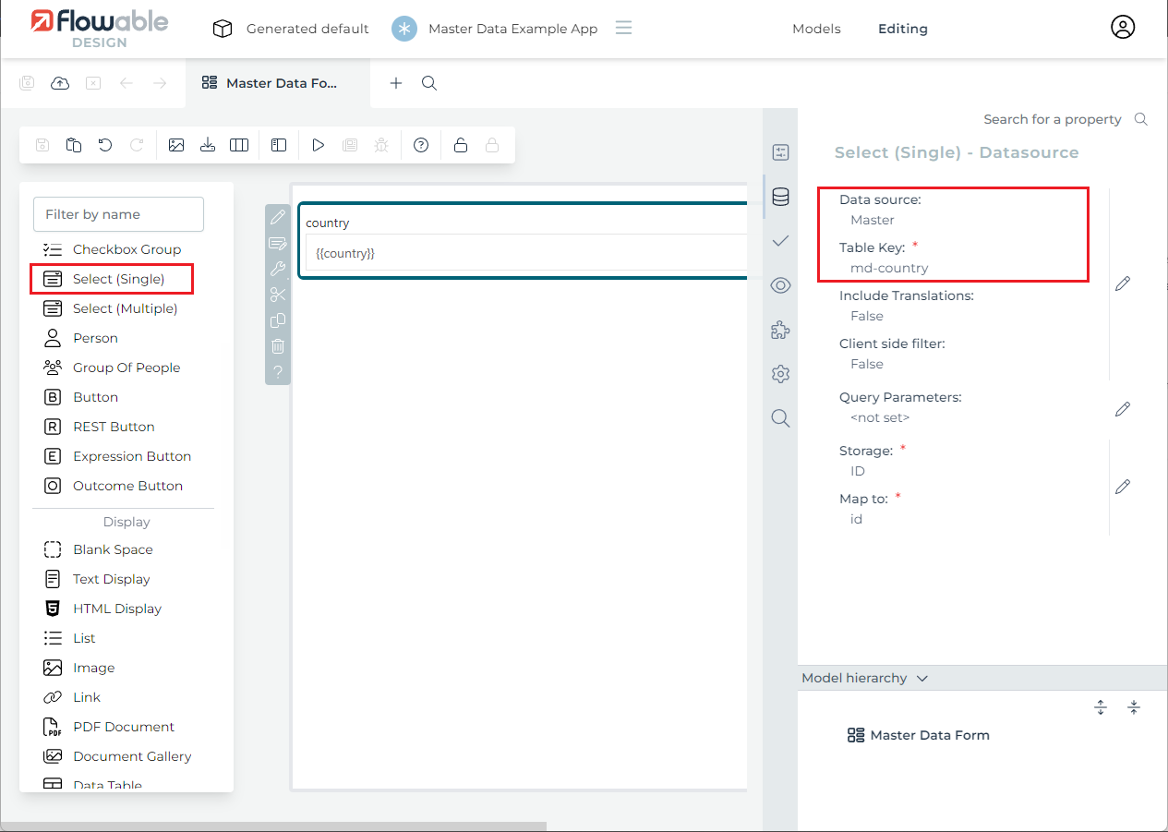The width and height of the screenshot is (1168, 832).
Task: Open the puzzle piece extensions tab
Action: pyautogui.click(x=780, y=330)
